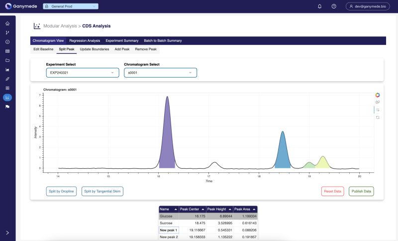Click Glucose peak center value 16.175
This screenshot has width=398, height=241.
tap(193, 216)
